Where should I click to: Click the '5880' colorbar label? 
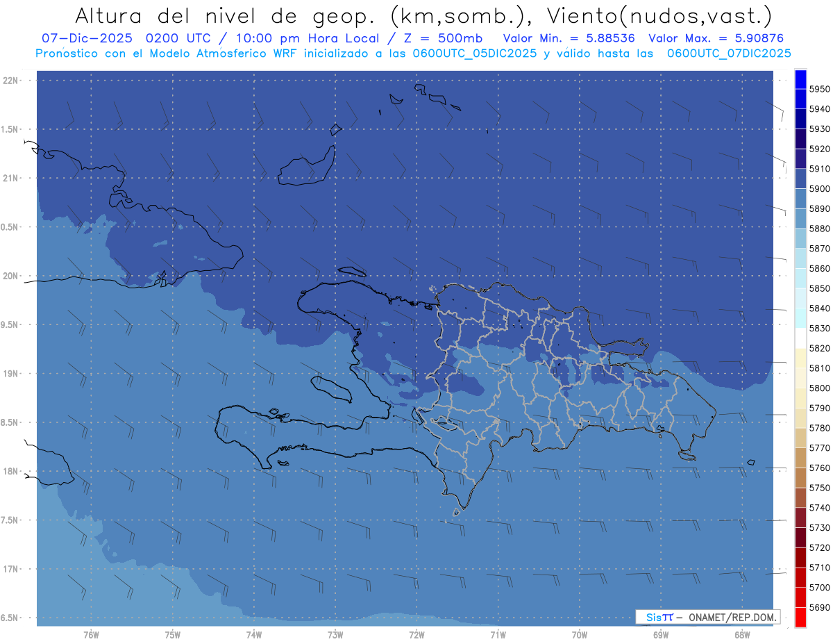click(x=819, y=229)
